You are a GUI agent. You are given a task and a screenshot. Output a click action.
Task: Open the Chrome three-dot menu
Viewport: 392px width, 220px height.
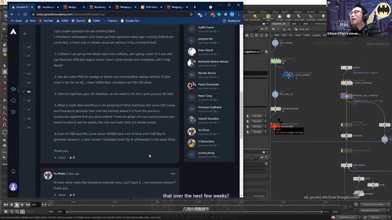click(x=239, y=15)
